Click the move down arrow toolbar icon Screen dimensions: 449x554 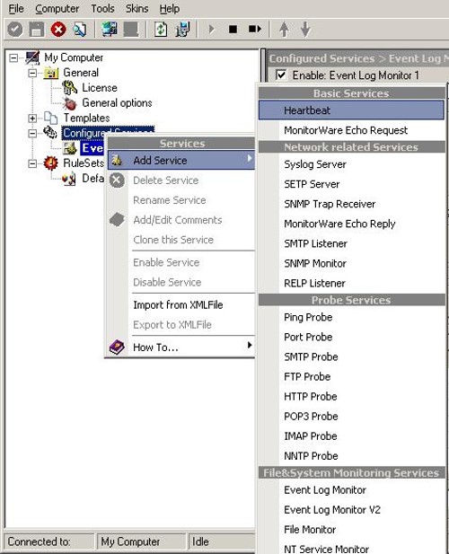(305, 30)
